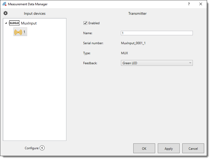Click the Configure text label

[32, 148]
